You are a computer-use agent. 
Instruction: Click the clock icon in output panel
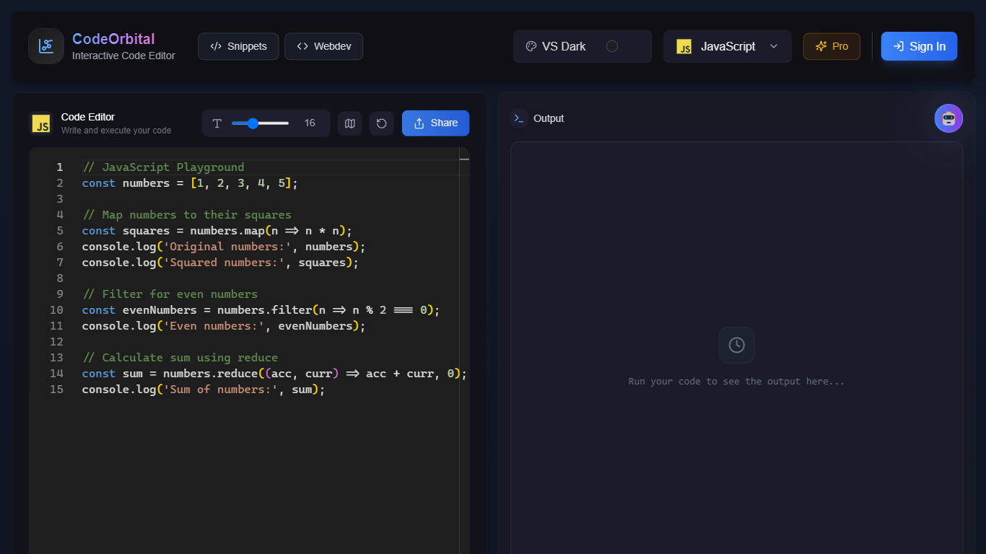click(x=736, y=345)
